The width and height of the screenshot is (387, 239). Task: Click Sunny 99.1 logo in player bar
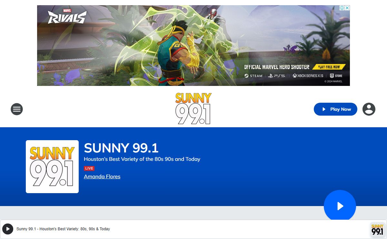(x=377, y=229)
